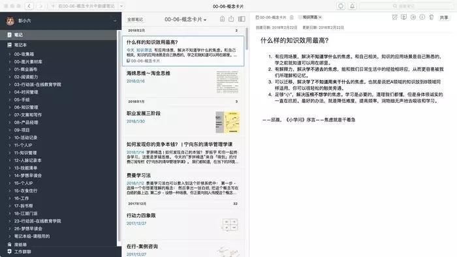Click the new note plus icon
Screen dimensions: 457x257
pyautogui.click(x=53, y=6)
